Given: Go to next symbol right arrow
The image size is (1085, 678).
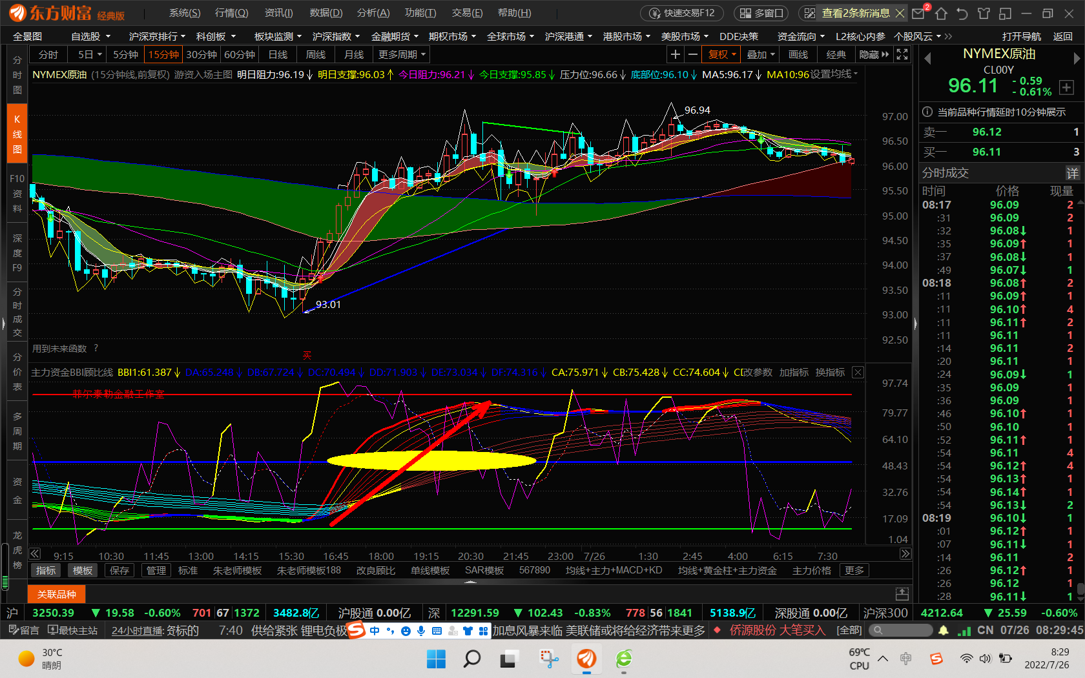Looking at the screenshot, I should (x=1077, y=59).
